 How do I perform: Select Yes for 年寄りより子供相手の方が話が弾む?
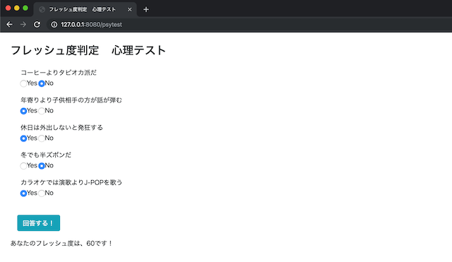click(x=23, y=111)
